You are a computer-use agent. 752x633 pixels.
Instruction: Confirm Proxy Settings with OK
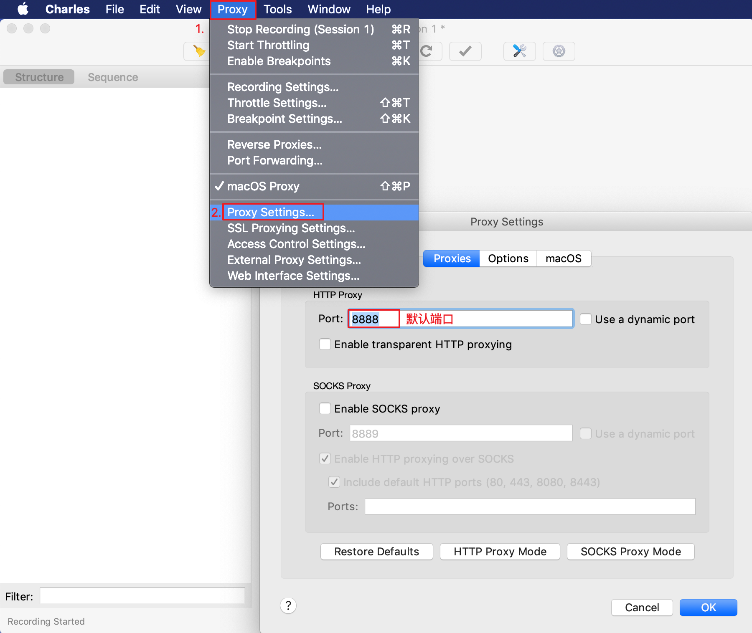tap(708, 608)
